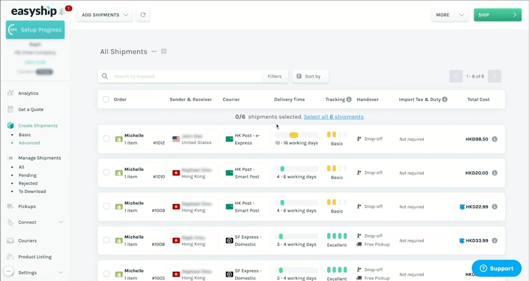Click delivery time bar for 10 - 16 working days

coord(297,135)
